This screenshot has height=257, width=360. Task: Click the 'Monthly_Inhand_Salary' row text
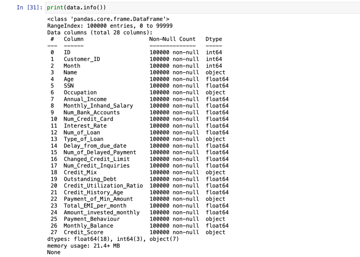click(x=98, y=106)
